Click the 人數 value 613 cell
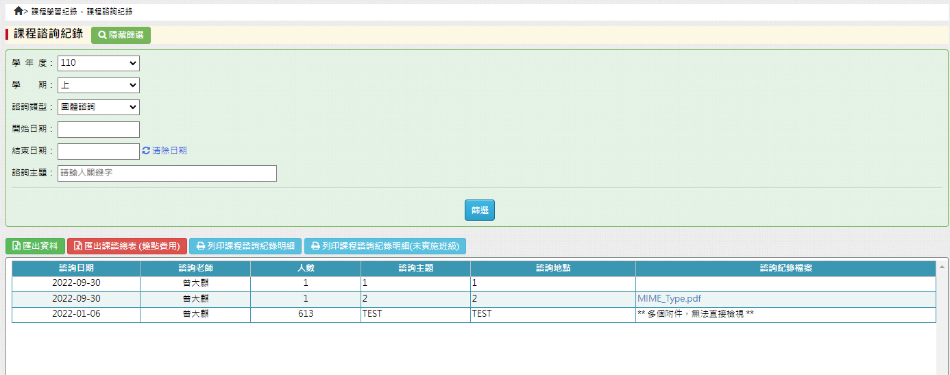950x375 pixels. [306, 314]
